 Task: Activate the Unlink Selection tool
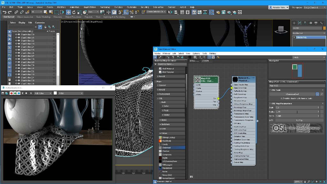(22, 12)
